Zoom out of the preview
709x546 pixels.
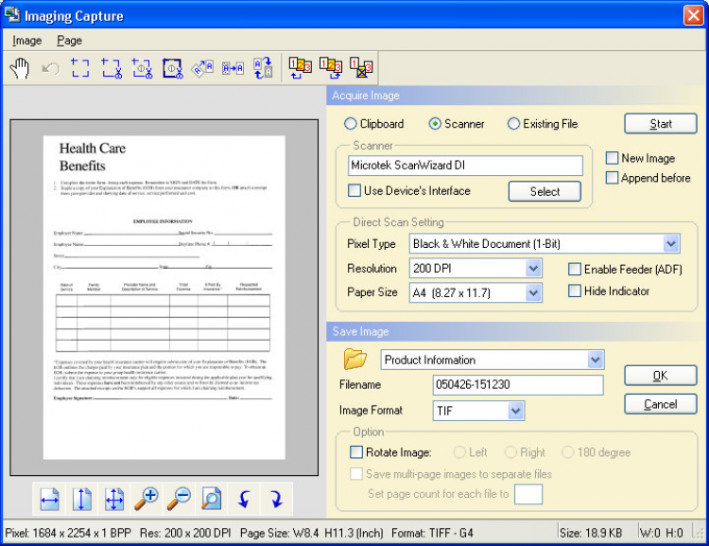click(x=179, y=500)
